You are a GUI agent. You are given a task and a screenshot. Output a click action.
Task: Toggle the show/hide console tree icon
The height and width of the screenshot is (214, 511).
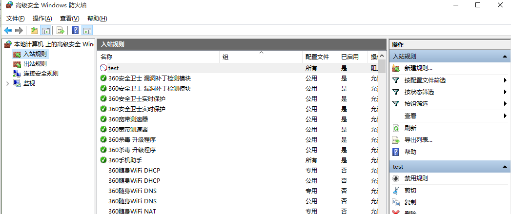click(45, 31)
